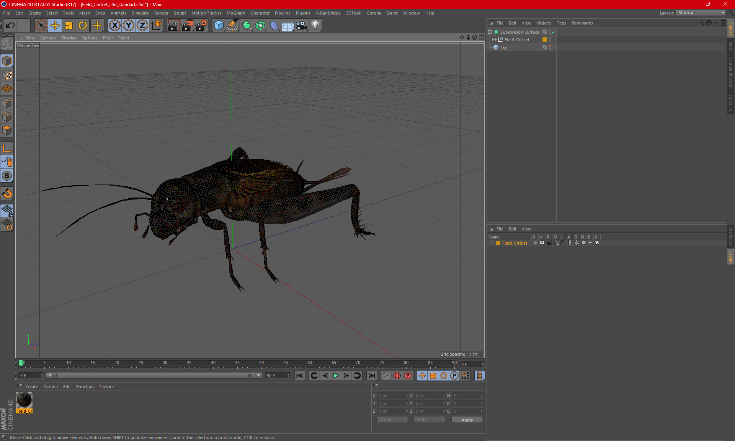735x441 pixels.
Task: Activate the Rotate tool
Action: [83, 25]
